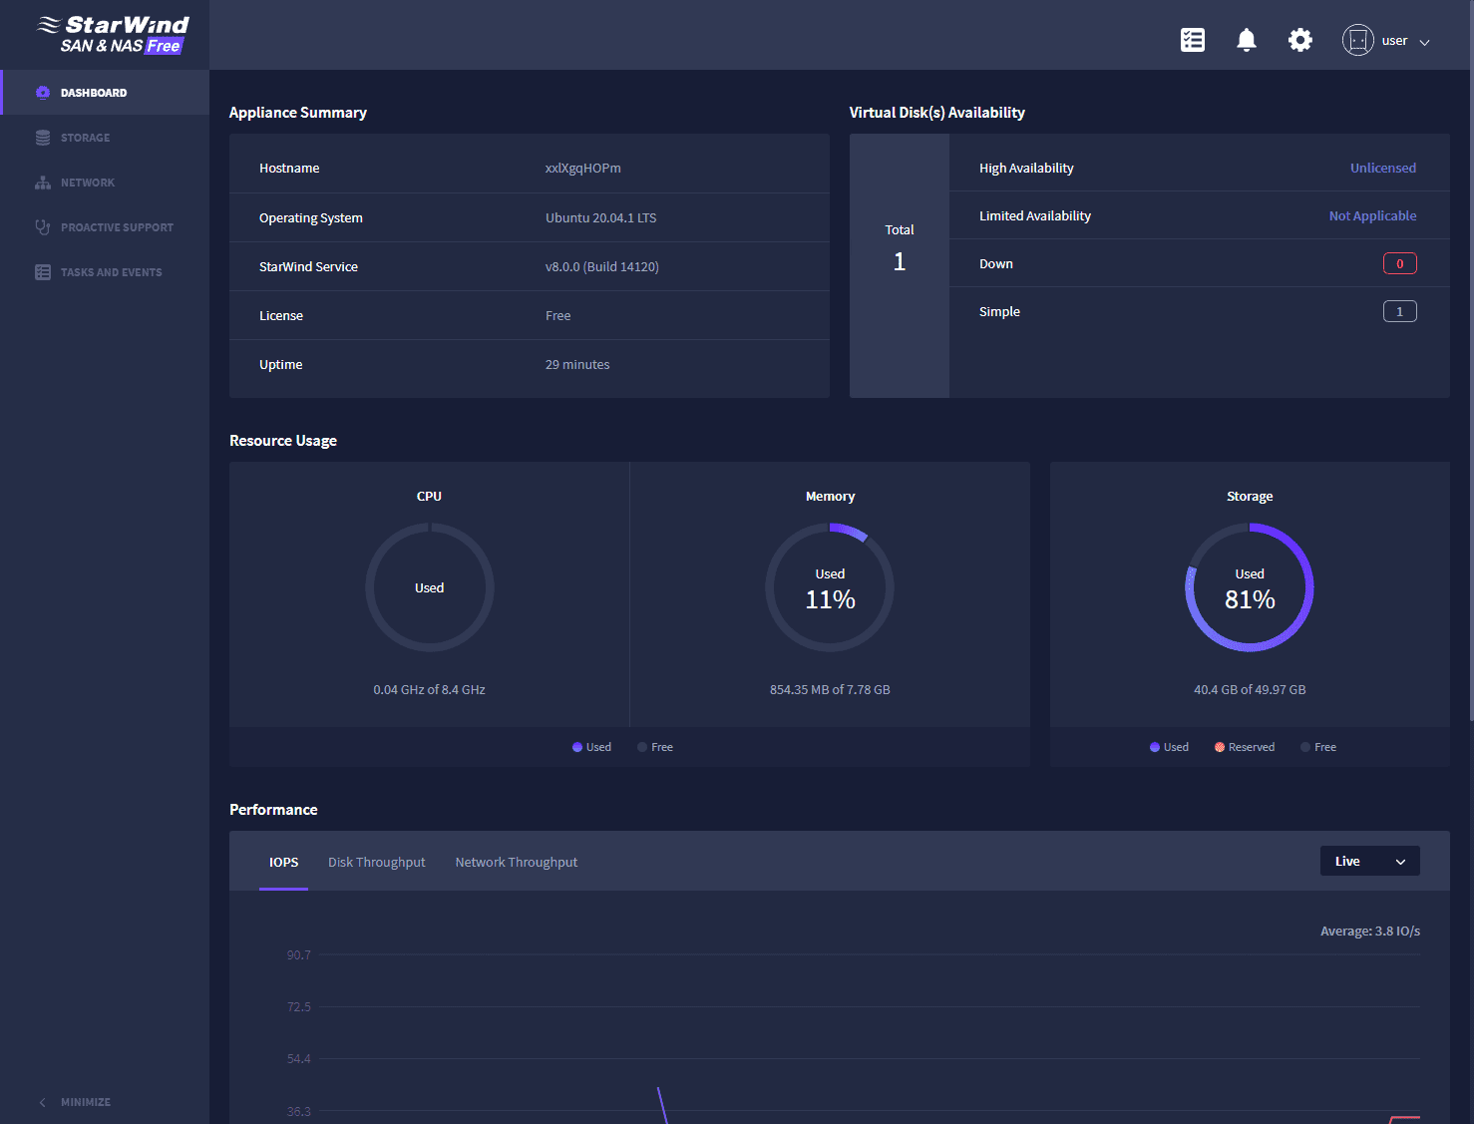
Task: Toggle the Free legend under CPU and Memory
Action: 655,747
